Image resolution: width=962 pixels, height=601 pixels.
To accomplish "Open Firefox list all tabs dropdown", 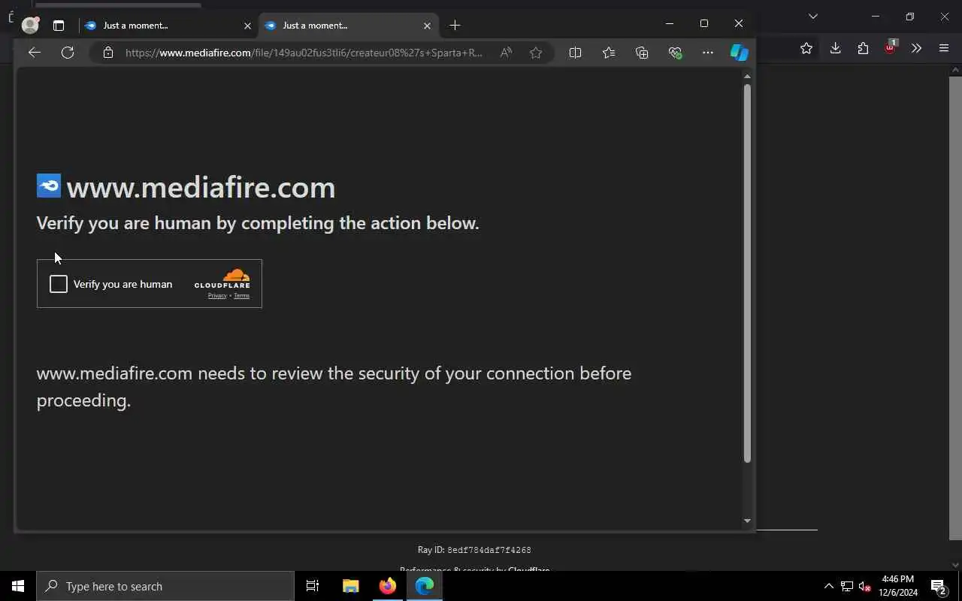I will [812, 16].
